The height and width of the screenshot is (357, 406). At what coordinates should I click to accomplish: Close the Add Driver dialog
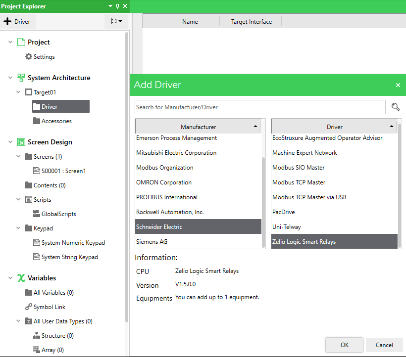(x=398, y=85)
